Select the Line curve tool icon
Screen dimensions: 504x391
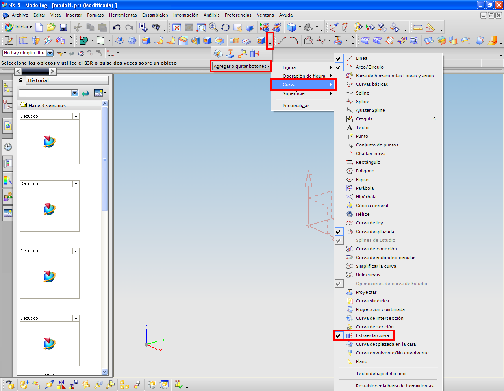(x=282, y=41)
